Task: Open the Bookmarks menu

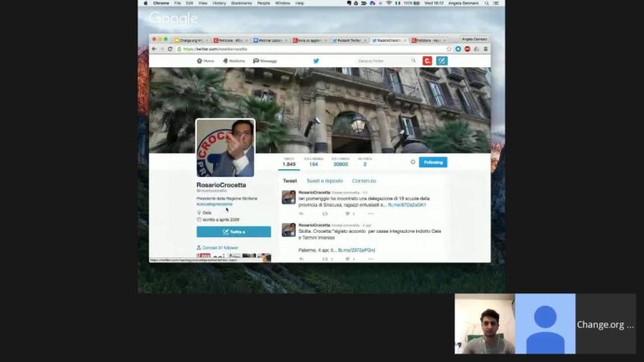Action: (x=241, y=3)
